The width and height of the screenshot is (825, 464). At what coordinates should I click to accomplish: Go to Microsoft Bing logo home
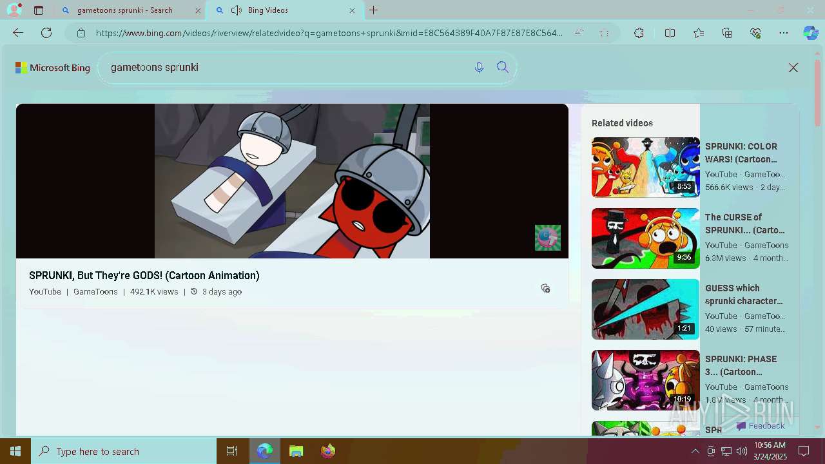pyautogui.click(x=53, y=68)
